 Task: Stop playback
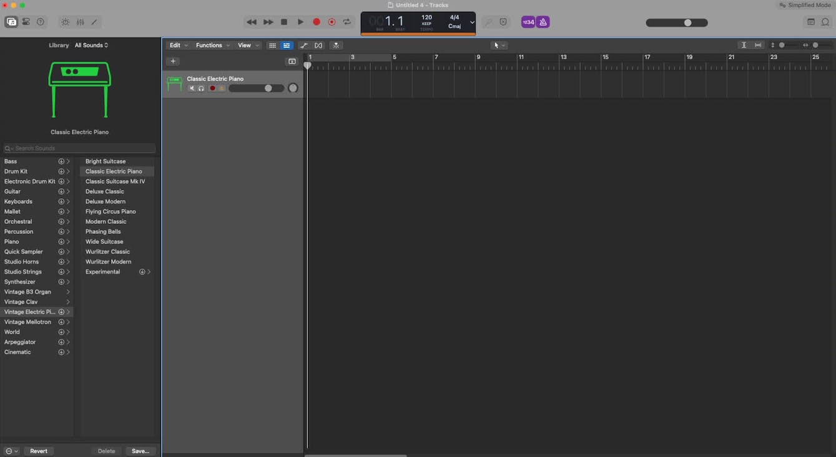[284, 22]
